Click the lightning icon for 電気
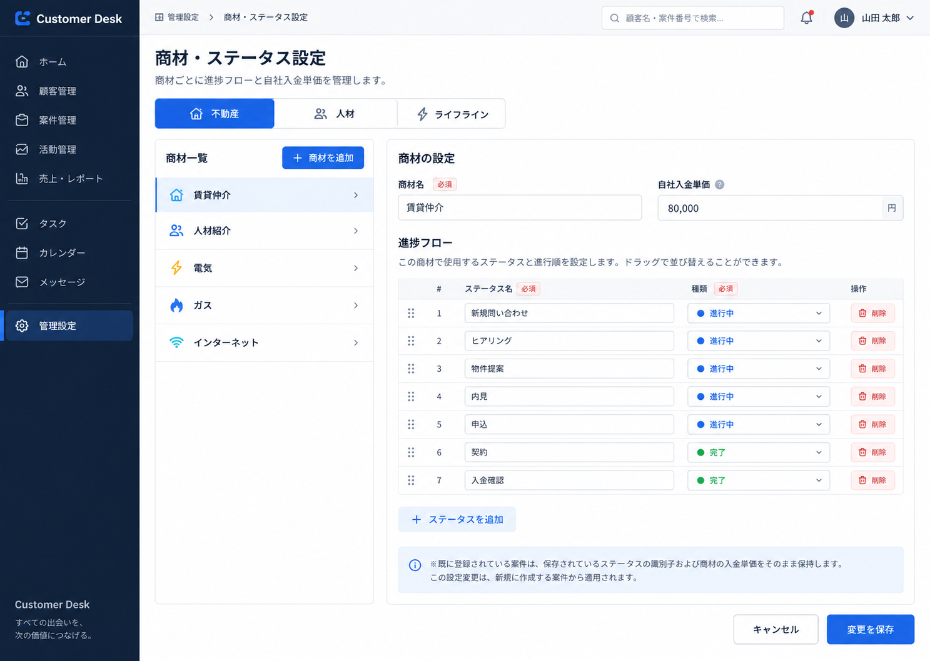The height and width of the screenshot is (661, 930). [176, 268]
